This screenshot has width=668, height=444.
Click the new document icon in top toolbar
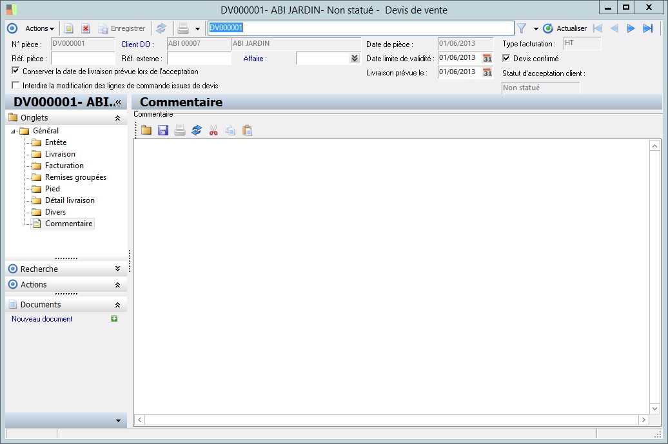69,28
